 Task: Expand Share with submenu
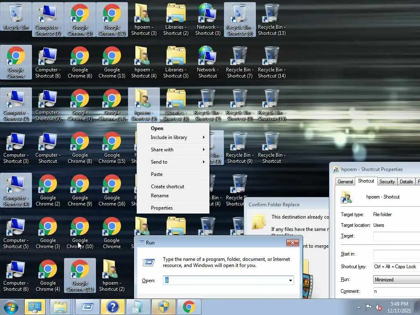[173, 150]
